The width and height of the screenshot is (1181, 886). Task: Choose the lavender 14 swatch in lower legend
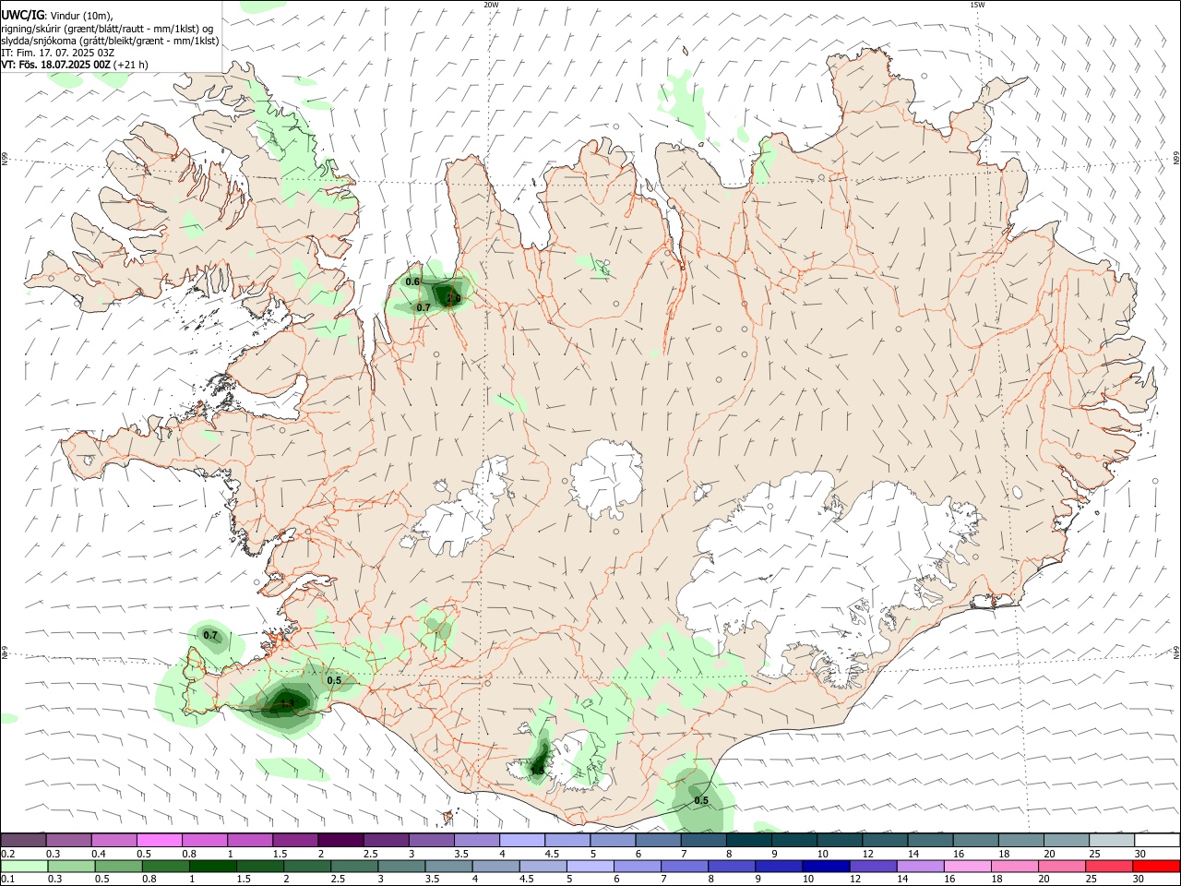(919, 867)
